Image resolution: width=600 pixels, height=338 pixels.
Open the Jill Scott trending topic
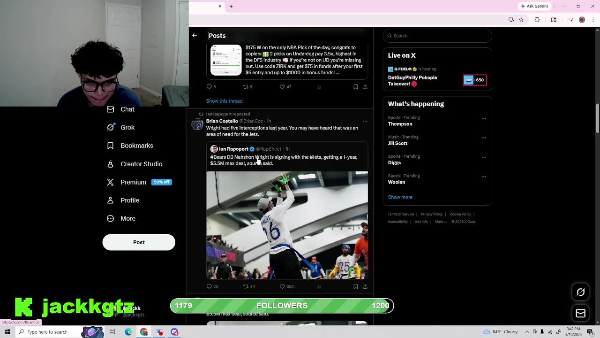pyautogui.click(x=397, y=143)
